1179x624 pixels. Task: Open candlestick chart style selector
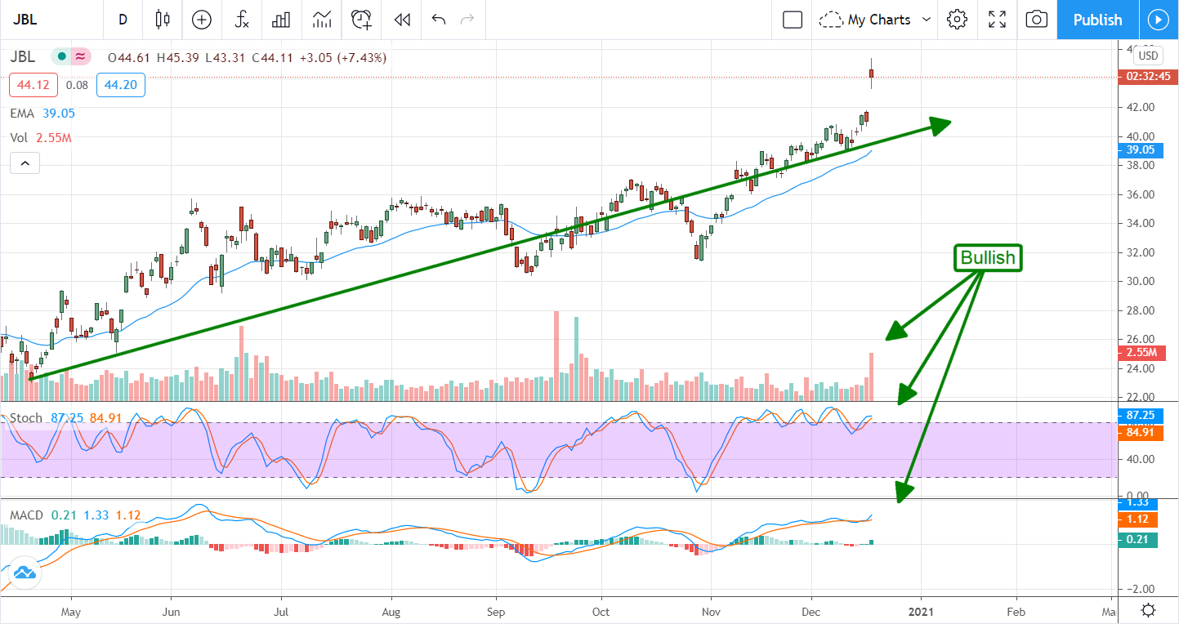[x=162, y=20]
